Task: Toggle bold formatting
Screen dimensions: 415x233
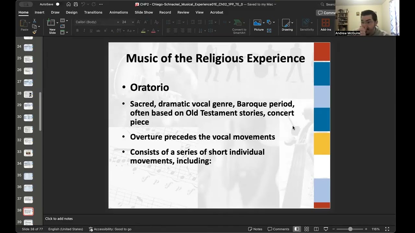Action: pyautogui.click(x=77, y=30)
